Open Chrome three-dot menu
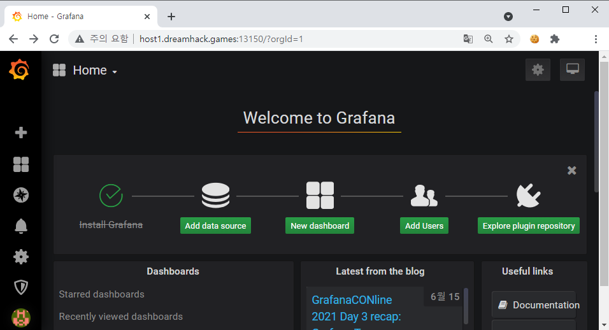609x330 pixels. [x=596, y=39]
